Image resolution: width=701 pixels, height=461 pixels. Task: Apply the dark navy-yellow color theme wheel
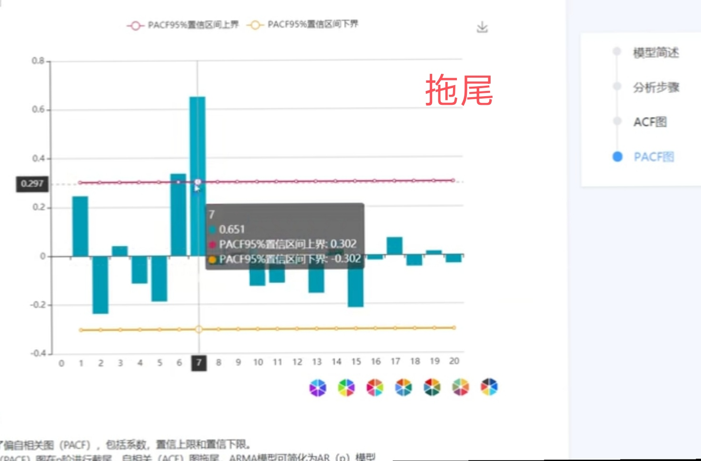point(489,387)
